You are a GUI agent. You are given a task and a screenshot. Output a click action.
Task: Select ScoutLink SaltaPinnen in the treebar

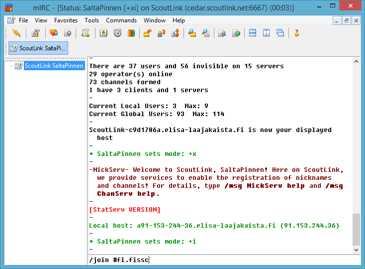pos(54,66)
